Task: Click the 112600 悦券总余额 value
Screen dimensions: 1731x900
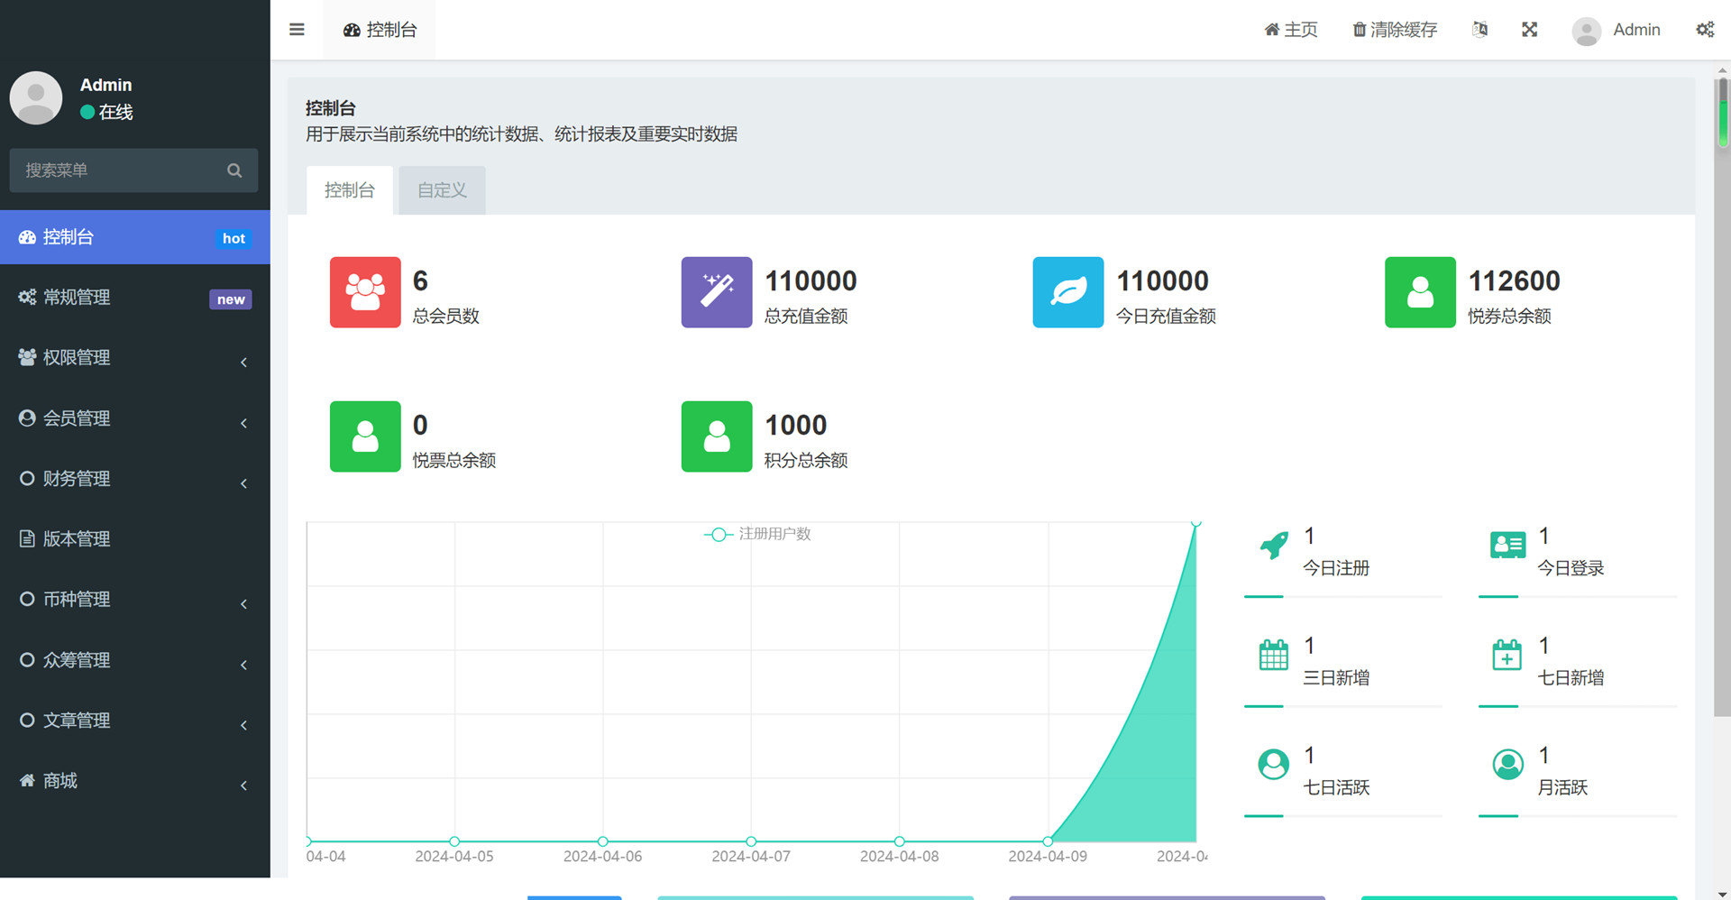Action: [x=1514, y=281]
